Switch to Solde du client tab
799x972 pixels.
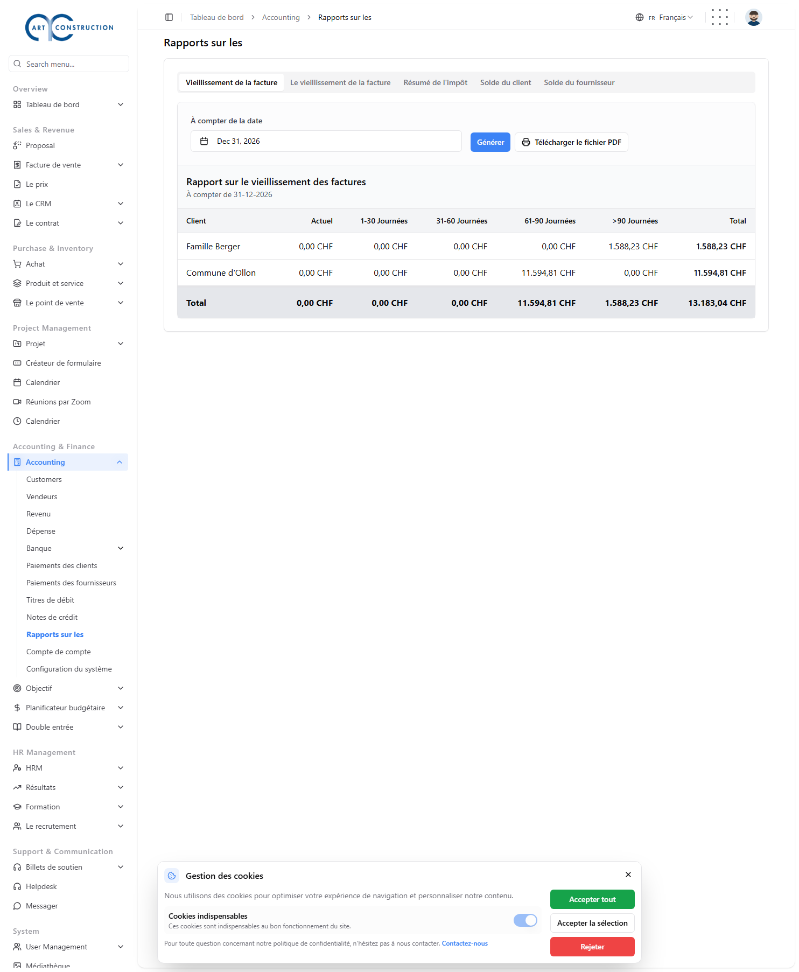[506, 82]
